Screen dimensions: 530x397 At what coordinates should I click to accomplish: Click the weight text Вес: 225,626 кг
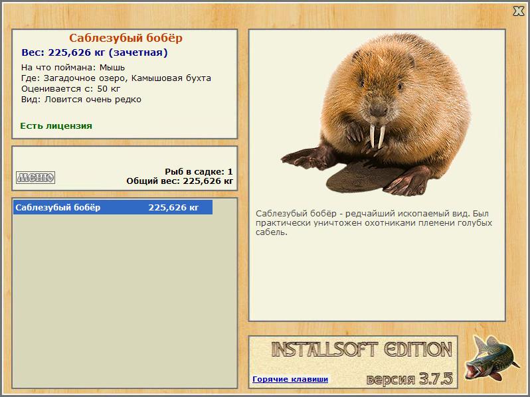coord(94,52)
